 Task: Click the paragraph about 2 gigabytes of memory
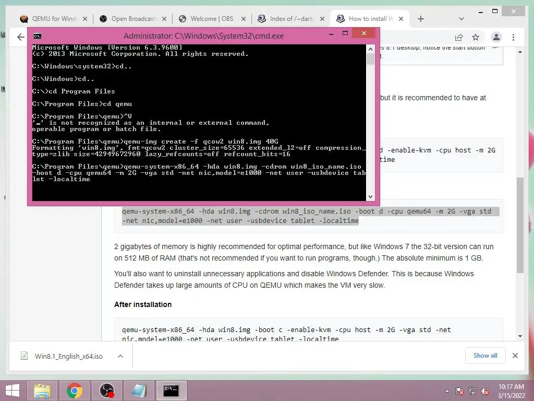click(304, 252)
